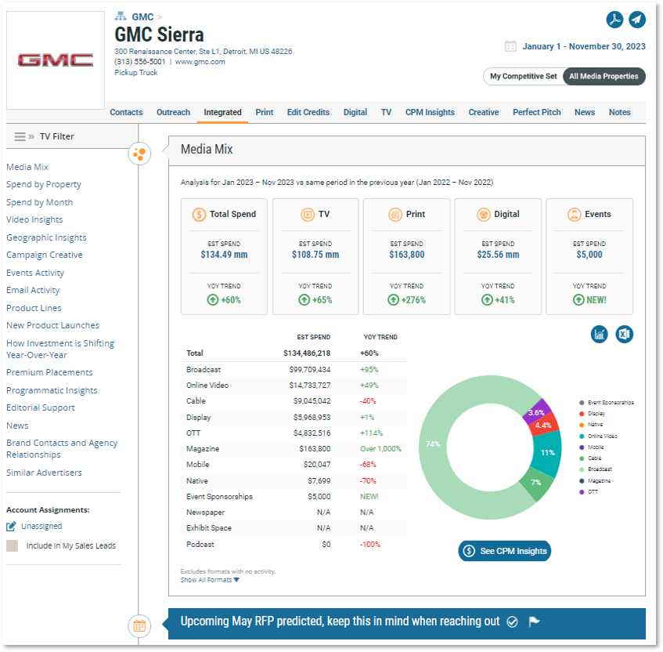Click the GMC org hierarchy icon
The image size is (663, 652).
[121, 16]
